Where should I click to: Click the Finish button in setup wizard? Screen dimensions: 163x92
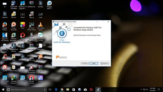pos(94,63)
